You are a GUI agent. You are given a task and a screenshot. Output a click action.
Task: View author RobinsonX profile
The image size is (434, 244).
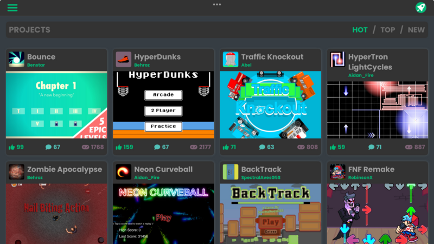click(360, 178)
